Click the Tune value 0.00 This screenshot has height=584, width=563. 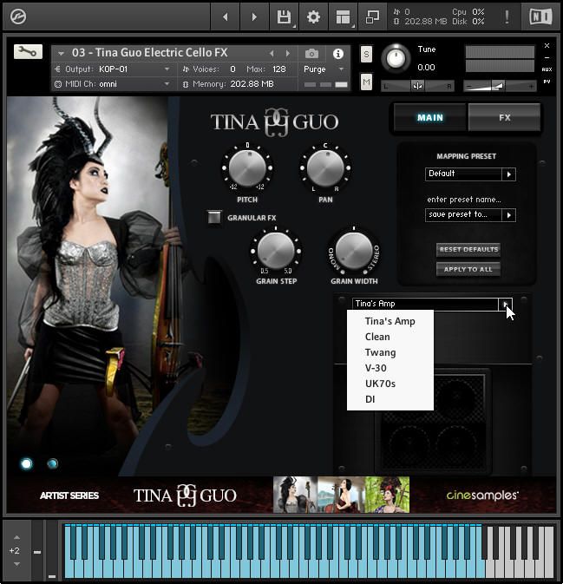click(426, 68)
